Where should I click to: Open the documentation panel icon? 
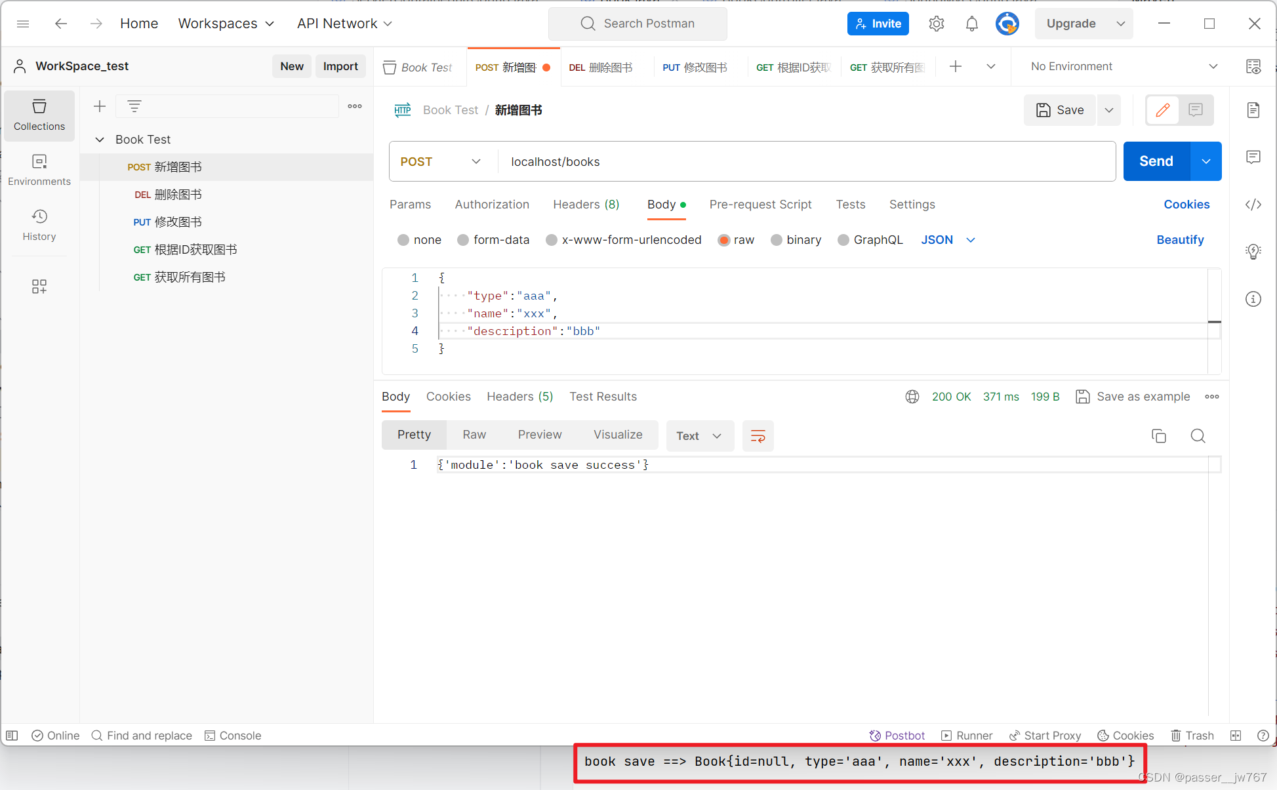[1253, 110]
